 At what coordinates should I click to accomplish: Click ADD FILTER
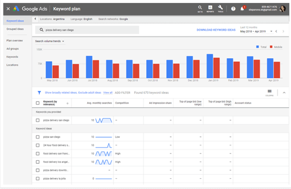tap(123, 93)
